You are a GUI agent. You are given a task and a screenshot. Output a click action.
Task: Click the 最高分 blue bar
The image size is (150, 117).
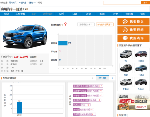[63, 43]
